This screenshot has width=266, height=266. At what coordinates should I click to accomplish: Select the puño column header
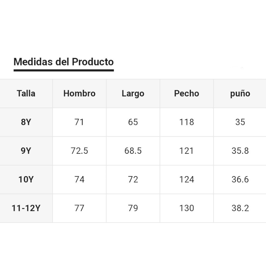pos(240,94)
